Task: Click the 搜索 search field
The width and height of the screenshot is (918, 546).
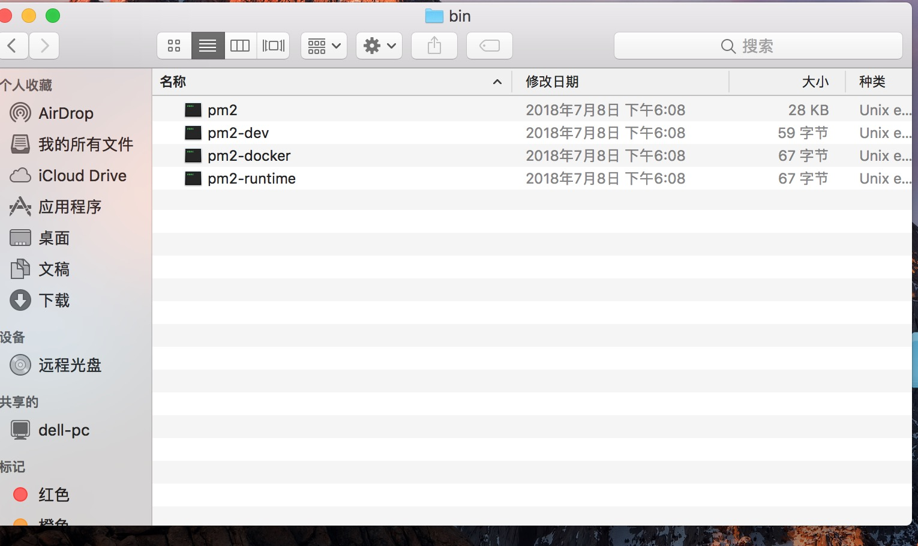Action: coord(758,46)
